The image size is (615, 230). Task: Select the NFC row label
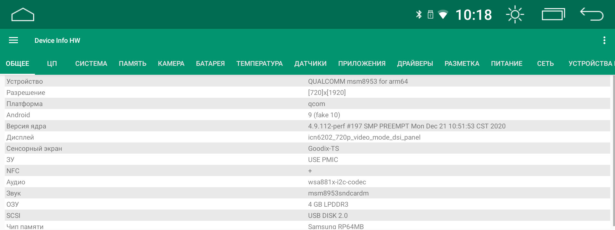click(x=13, y=171)
